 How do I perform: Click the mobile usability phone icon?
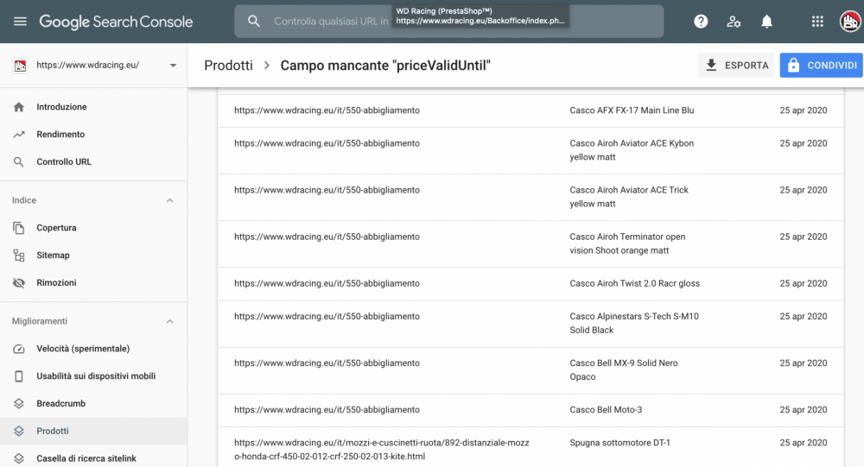(x=19, y=376)
